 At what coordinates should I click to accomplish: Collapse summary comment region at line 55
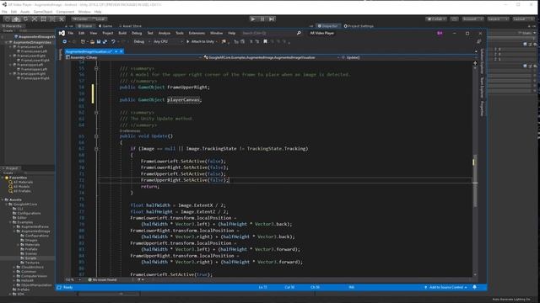click(x=96, y=68)
